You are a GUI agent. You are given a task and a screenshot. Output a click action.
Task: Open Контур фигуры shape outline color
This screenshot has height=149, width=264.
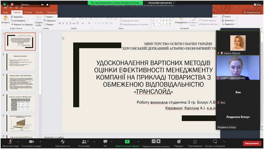pyautogui.click(x=208, y=20)
